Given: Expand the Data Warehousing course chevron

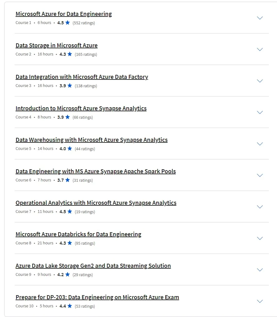Looking at the screenshot, I should pyautogui.click(x=260, y=144).
